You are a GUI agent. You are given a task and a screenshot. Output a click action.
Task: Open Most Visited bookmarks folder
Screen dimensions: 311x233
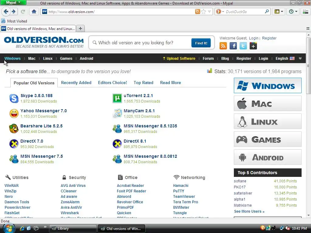[x=14, y=21]
